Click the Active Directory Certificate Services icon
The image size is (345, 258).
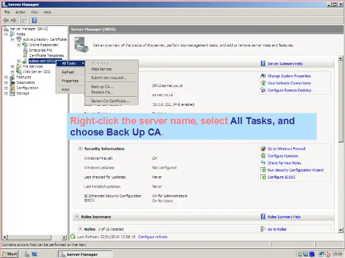pyautogui.click(x=19, y=39)
